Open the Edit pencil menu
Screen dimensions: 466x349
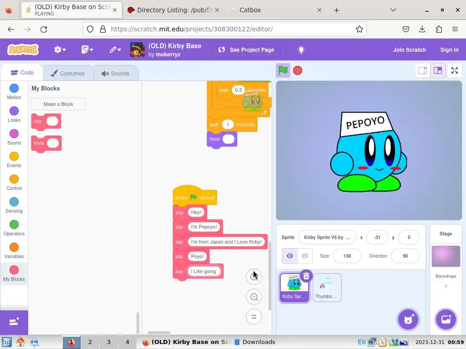[115, 50]
